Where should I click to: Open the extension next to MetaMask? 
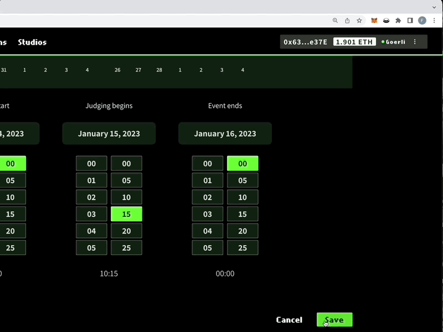(x=386, y=20)
